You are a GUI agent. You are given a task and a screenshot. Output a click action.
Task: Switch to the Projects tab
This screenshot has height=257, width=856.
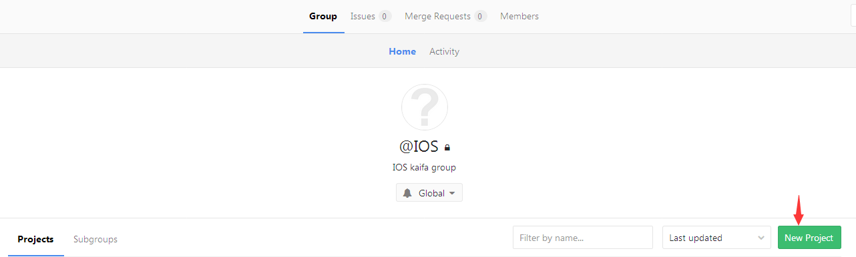coord(35,239)
